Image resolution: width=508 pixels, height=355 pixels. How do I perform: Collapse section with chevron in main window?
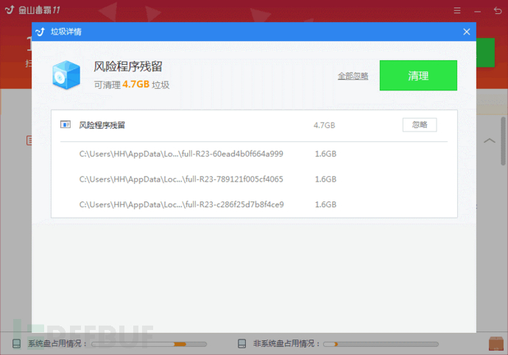489,140
